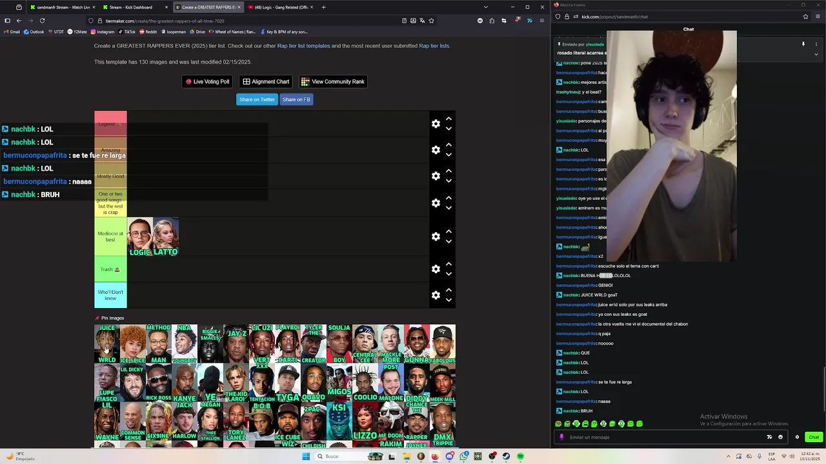
Task: Select the LATTO image in Mediocre tier
Action: pos(166,237)
